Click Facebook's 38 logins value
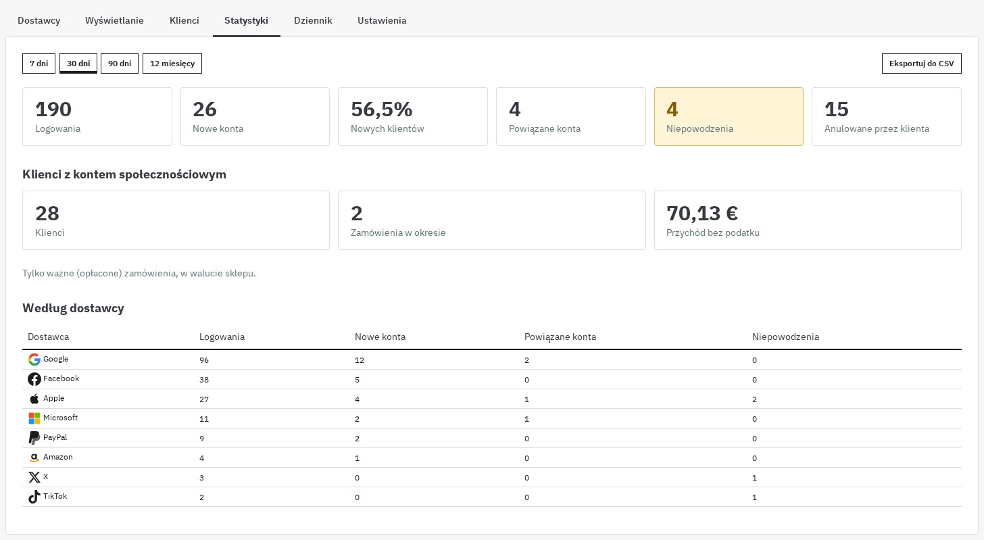 click(x=204, y=380)
